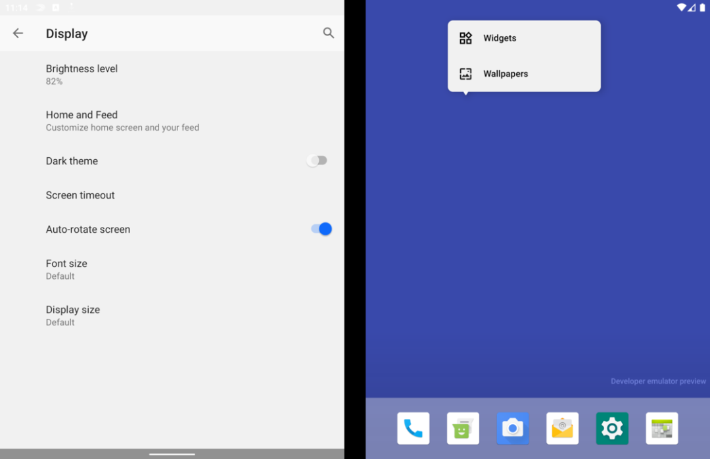Enable the Dark theme switch
The image size is (710, 459).
click(x=317, y=160)
